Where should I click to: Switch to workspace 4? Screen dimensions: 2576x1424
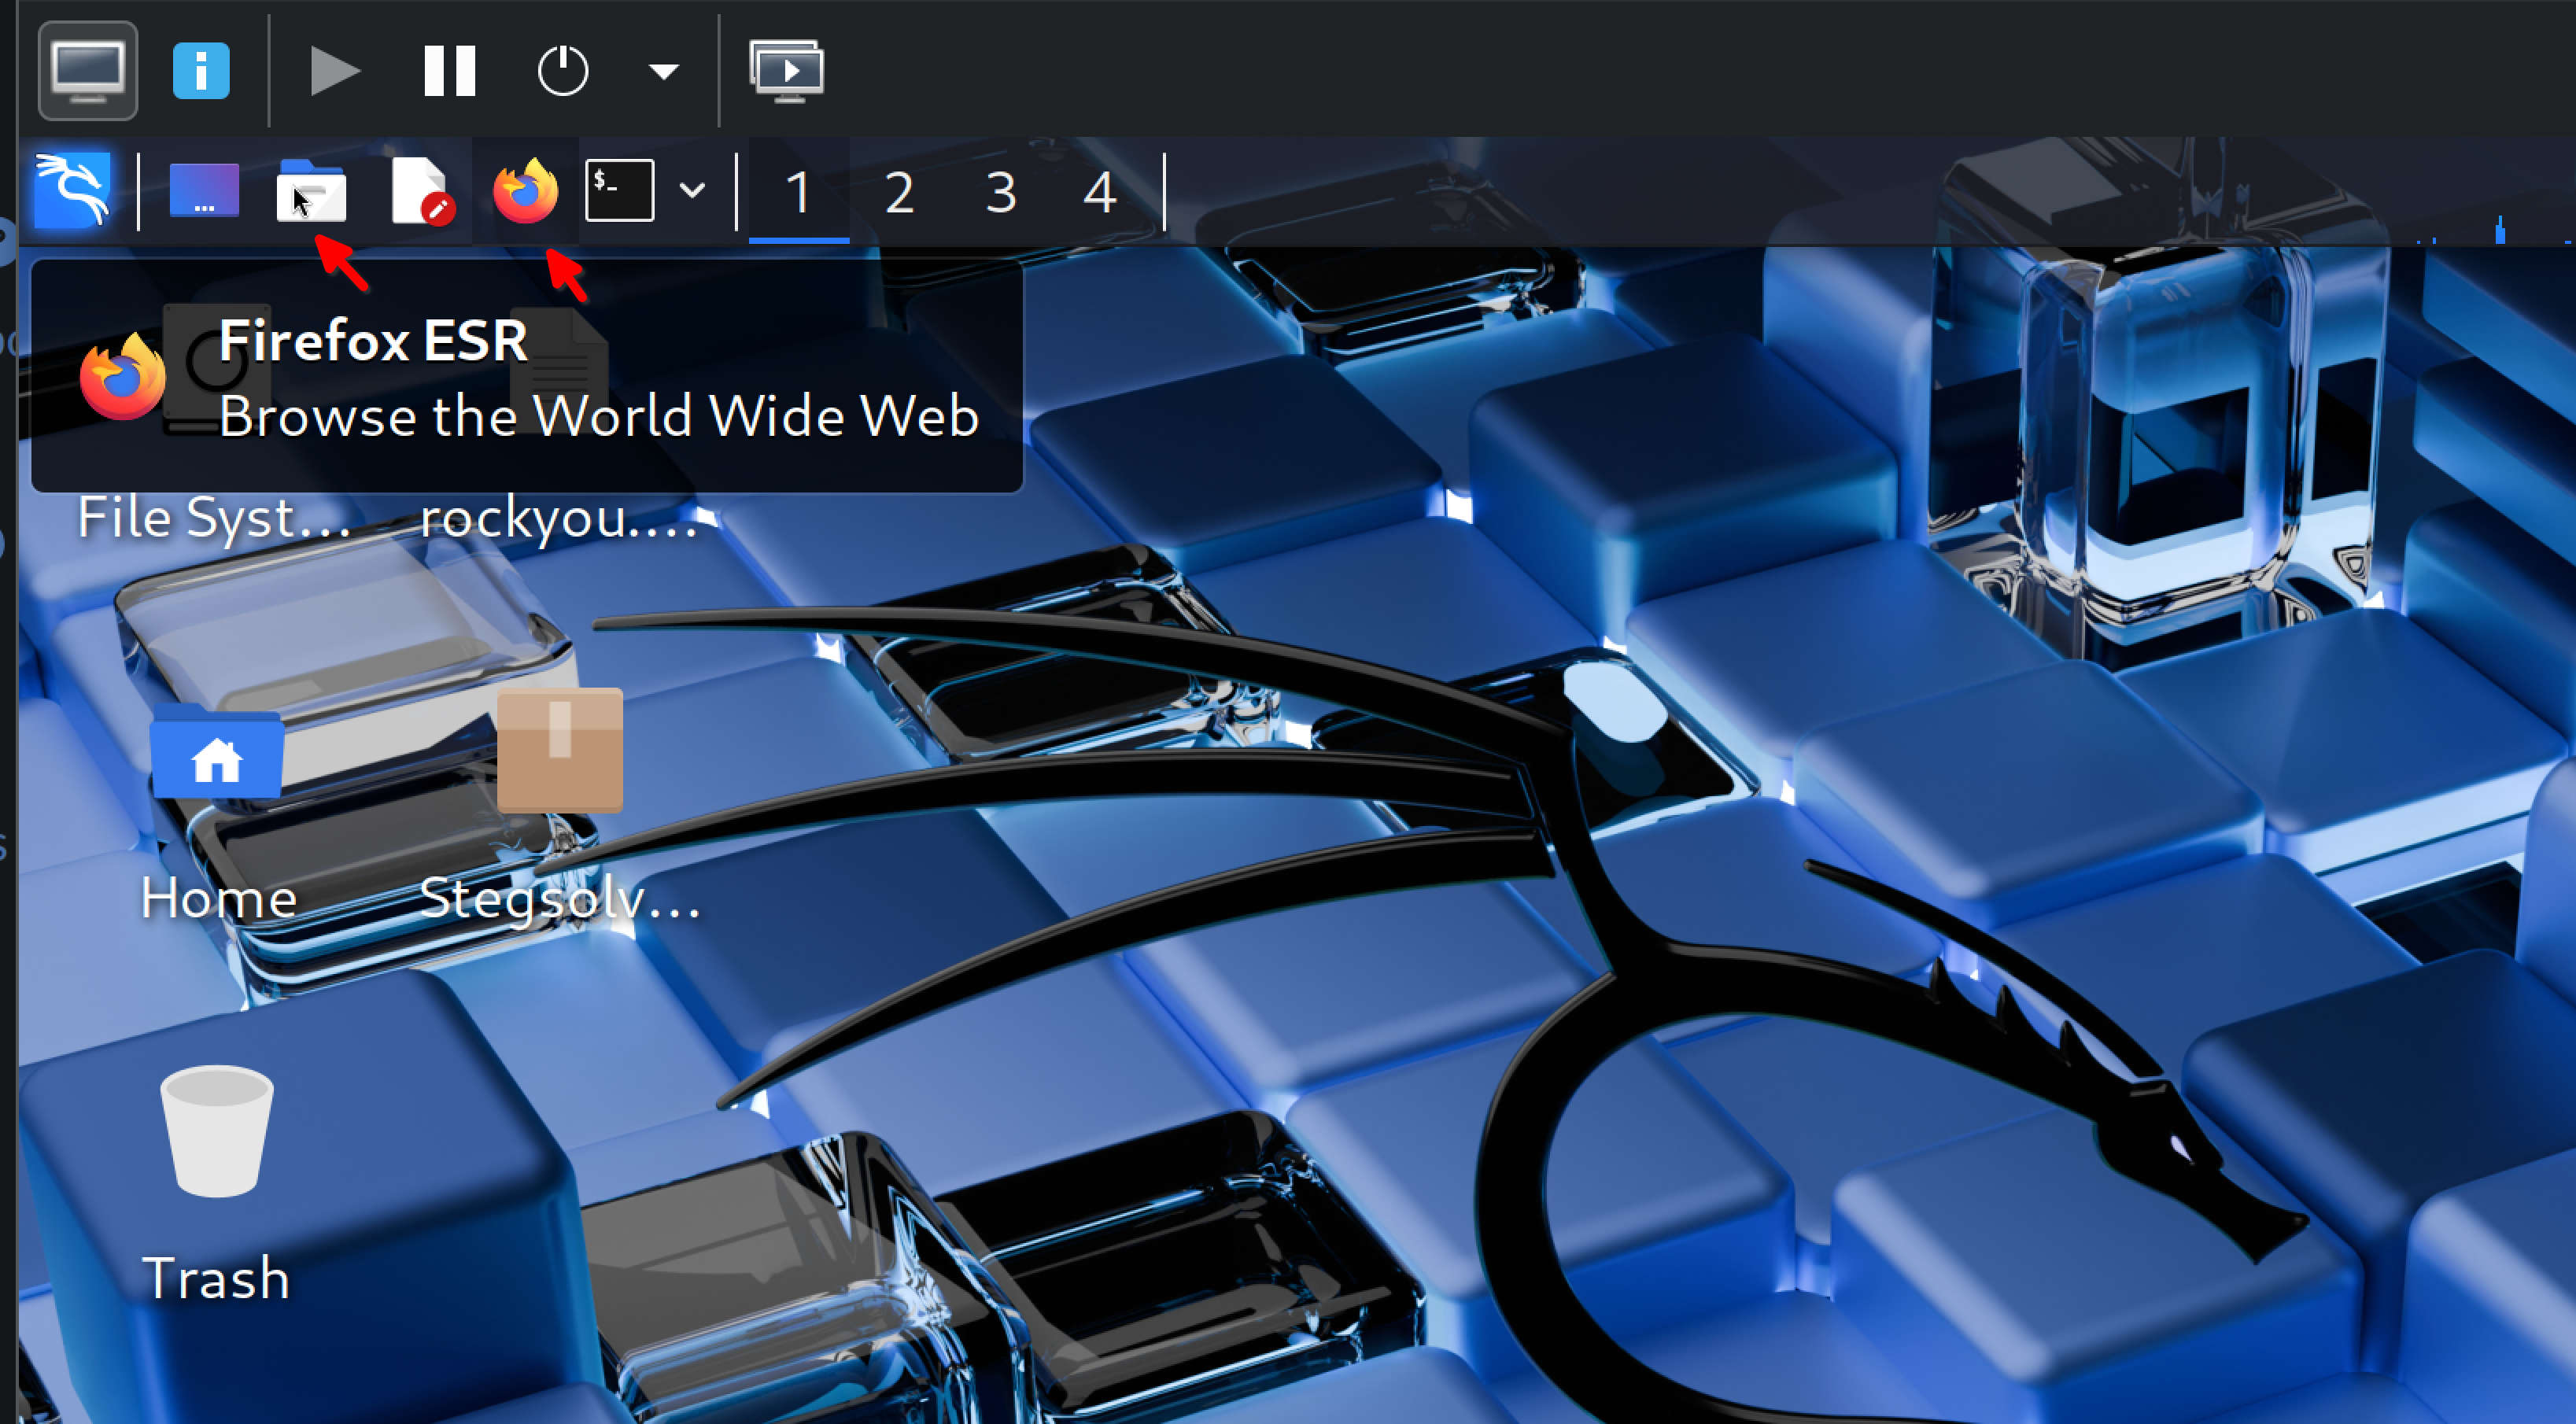[1099, 191]
